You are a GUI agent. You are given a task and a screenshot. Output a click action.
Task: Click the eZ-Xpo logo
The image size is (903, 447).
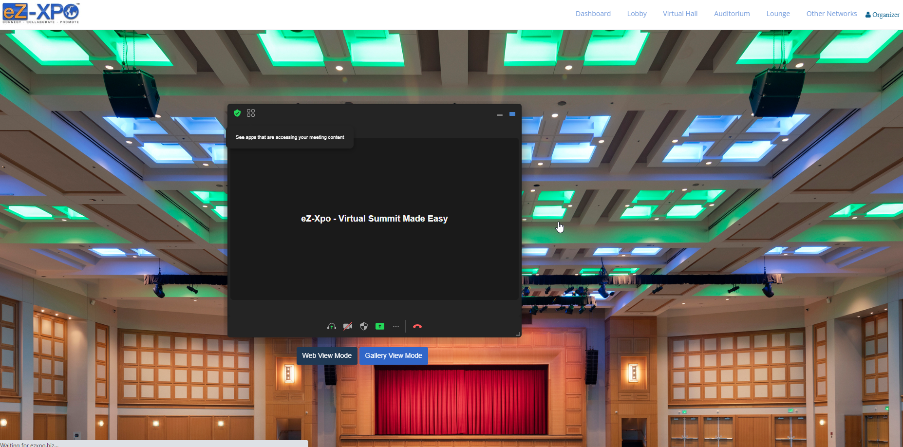[x=41, y=13]
